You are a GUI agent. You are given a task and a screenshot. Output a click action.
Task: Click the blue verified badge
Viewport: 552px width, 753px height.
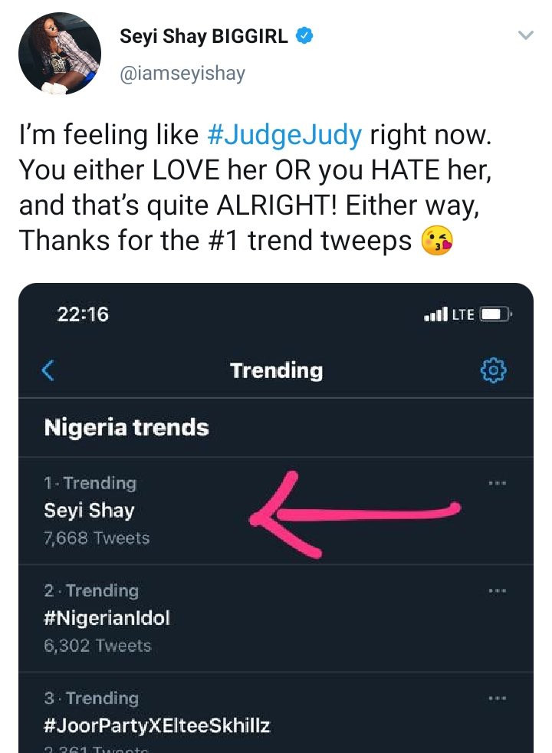[x=304, y=36]
